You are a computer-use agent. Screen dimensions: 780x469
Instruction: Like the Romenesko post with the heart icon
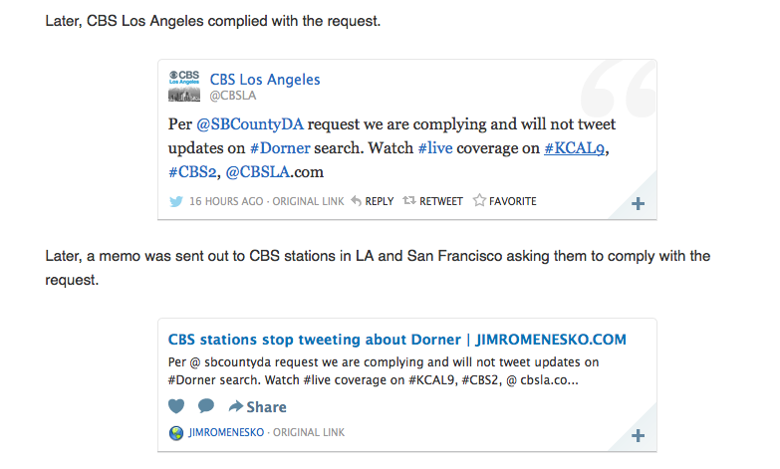click(x=176, y=406)
